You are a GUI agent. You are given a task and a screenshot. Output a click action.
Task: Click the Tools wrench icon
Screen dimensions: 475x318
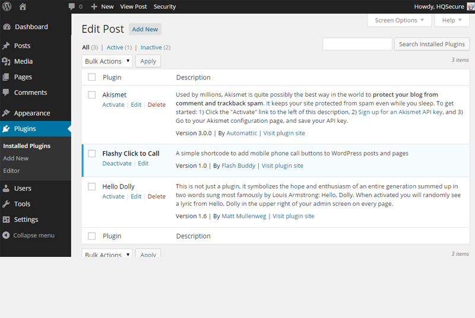click(x=7, y=203)
